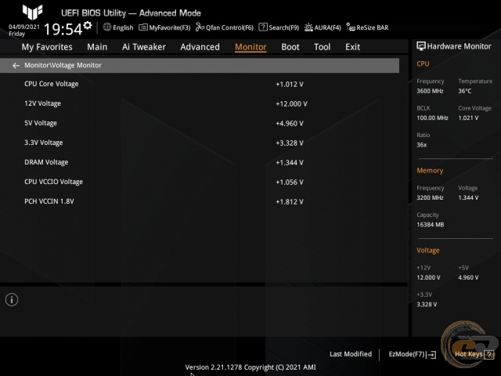The height and width of the screenshot is (376, 501).
Task: Click the 1.021 V core voltage
Action: pos(468,118)
